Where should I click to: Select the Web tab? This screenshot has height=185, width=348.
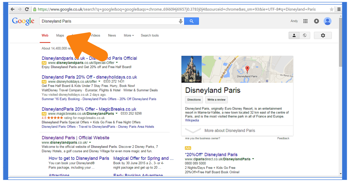pyautogui.click(x=45, y=35)
